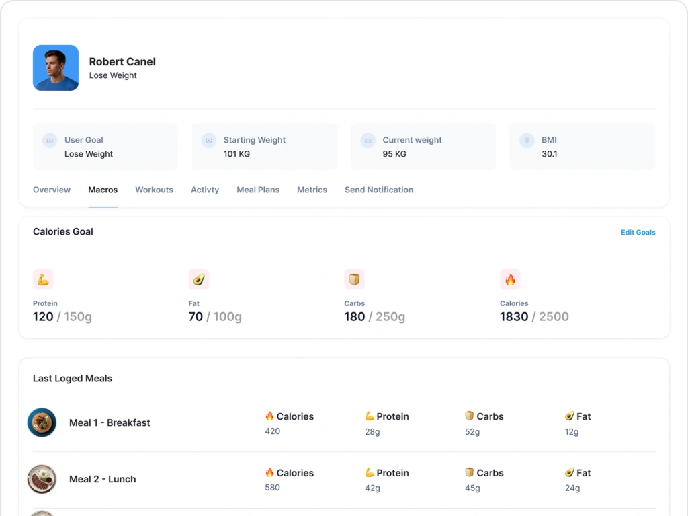The height and width of the screenshot is (516, 688).
Task: Click Lunch calories value 580
Action: (x=273, y=488)
